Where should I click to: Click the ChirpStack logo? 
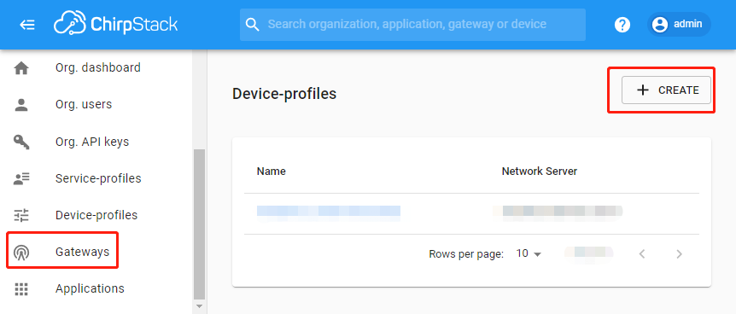pyautogui.click(x=115, y=24)
